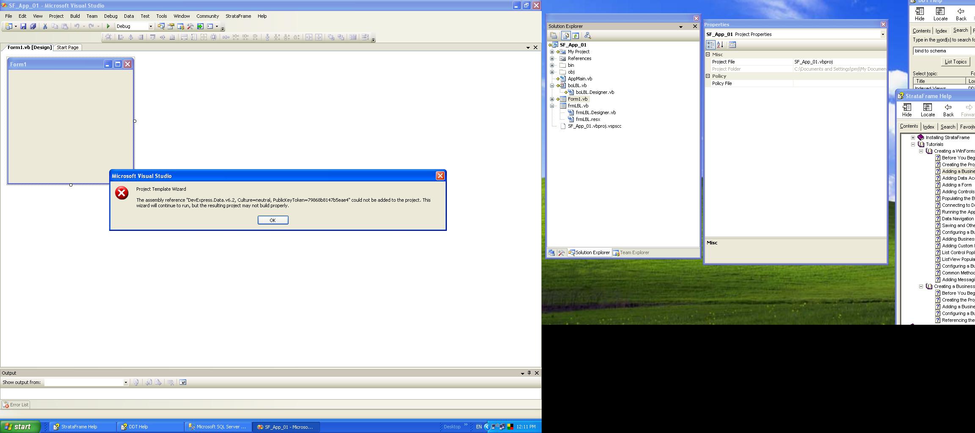This screenshot has width=975, height=433.
Task: Collapse the frmLBL.vb tree node
Action: point(552,106)
